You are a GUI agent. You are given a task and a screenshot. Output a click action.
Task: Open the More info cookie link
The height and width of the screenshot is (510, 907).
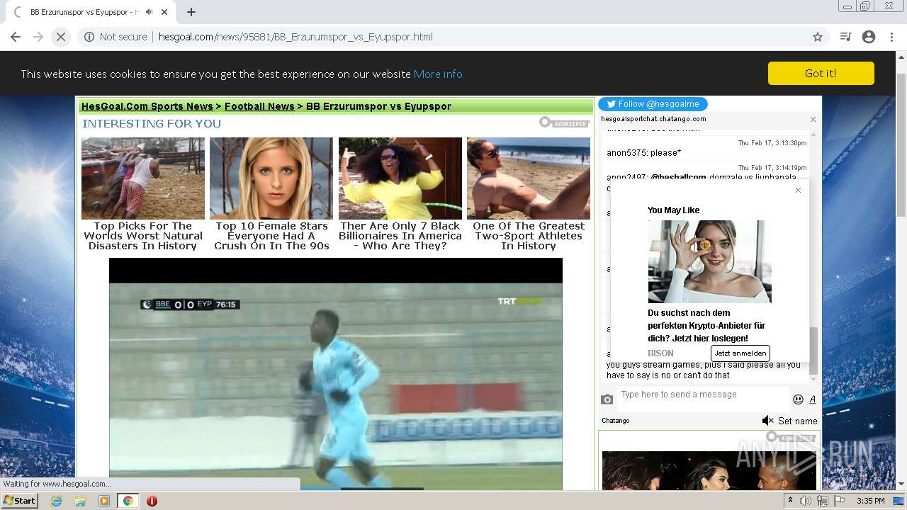point(438,74)
